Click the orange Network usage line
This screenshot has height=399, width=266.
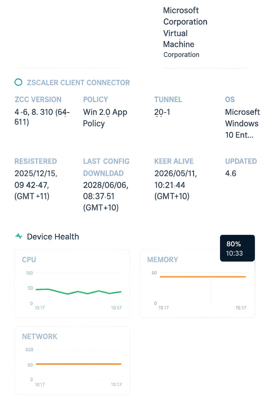tap(78, 364)
